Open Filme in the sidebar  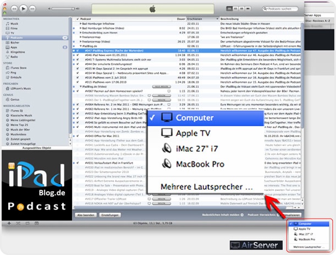(14, 29)
